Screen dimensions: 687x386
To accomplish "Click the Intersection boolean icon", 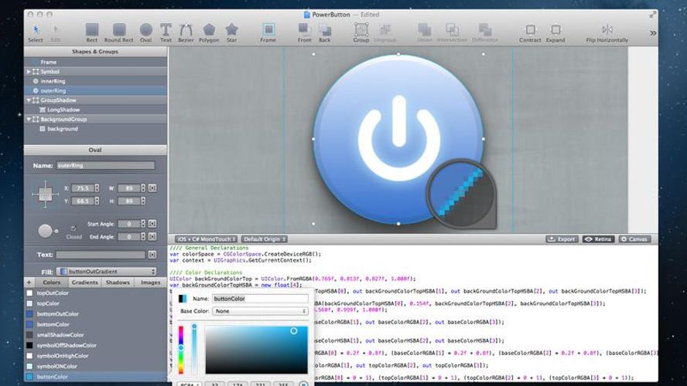I will 452,32.
